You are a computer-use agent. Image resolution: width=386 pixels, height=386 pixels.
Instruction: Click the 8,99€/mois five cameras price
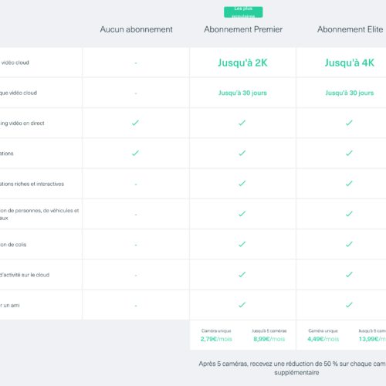[269, 339]
